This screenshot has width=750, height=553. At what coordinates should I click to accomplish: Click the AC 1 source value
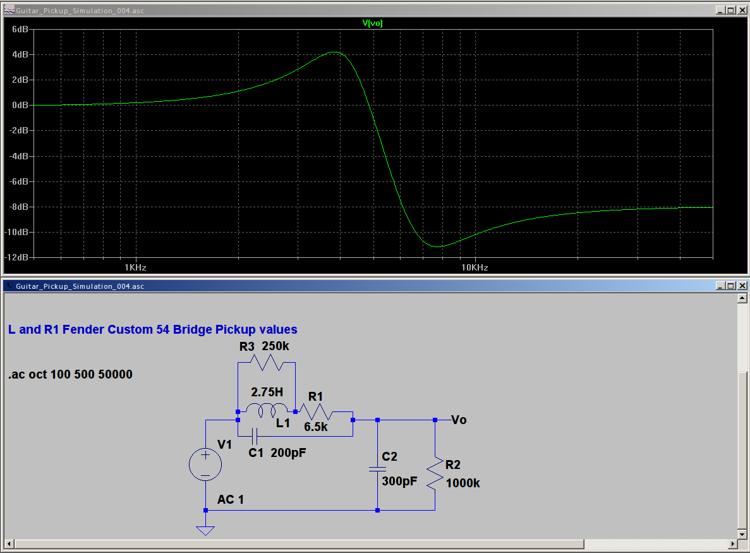click(x=231, y=499)
